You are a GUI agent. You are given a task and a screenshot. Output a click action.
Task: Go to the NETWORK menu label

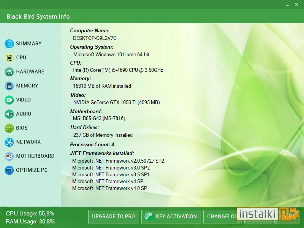28,142
